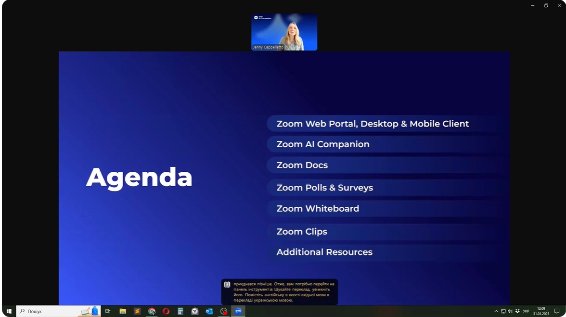The height and width of the screenshot is (317, 566).
Task: Click 'Zoom Web Portal, Desktop & Mobile Client'
Action: coord(373,124)
